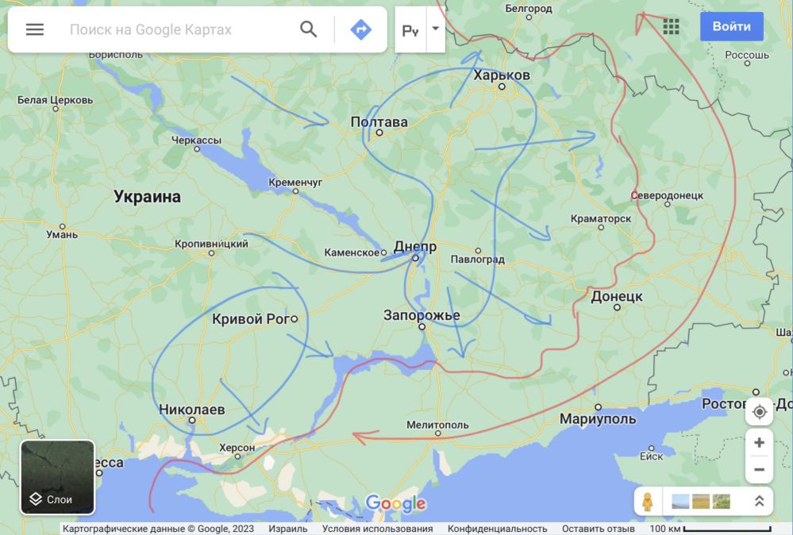This screenshot has width=793, height=535.
Task: Open the Конфиденциальность link
Action: pos(497,529)
